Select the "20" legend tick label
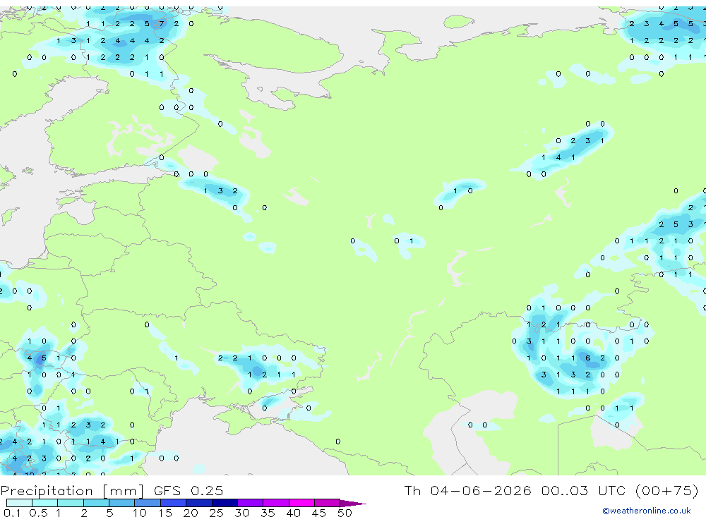 (x=191, y=513)
